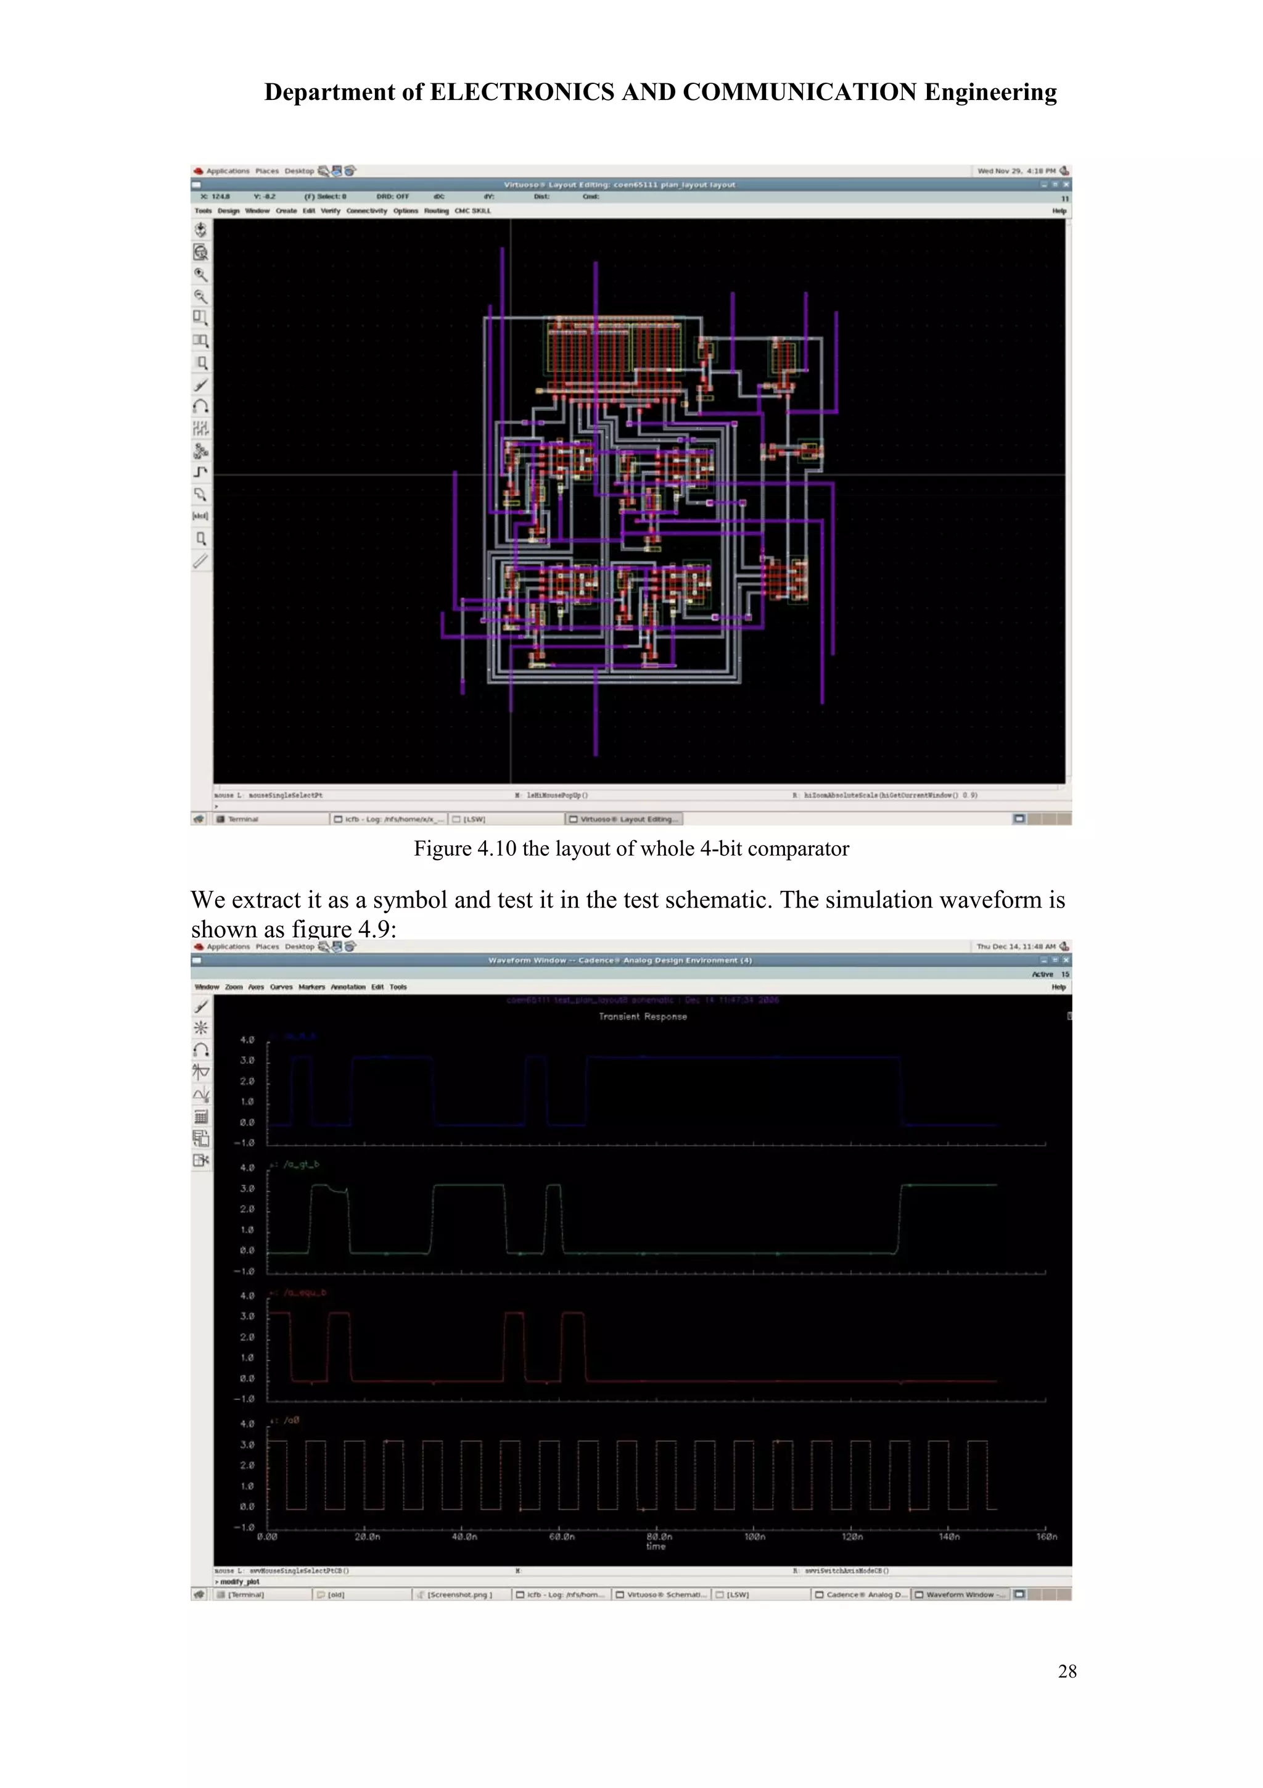The height and width of the screenshot is (1788, 1263).
Task: Open the Calculator icon in Waveform toolbar
Action: (201, 1117)
